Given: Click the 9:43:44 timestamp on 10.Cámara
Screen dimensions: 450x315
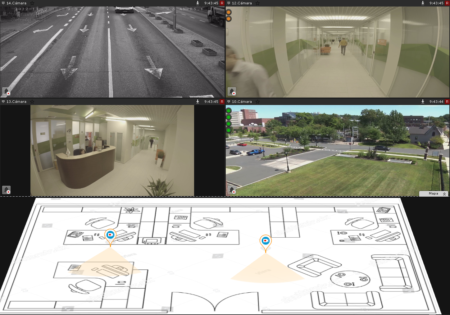Looking at the screenshot, I should (x=436, y=102).
